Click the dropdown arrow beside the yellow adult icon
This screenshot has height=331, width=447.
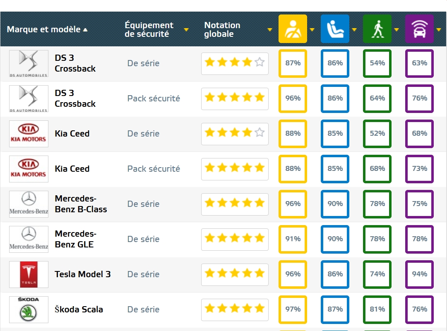312,30
